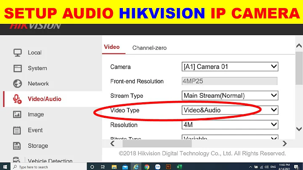Click the taskbar search box
This screenshot has width=303, height=170.
[48, 167]
